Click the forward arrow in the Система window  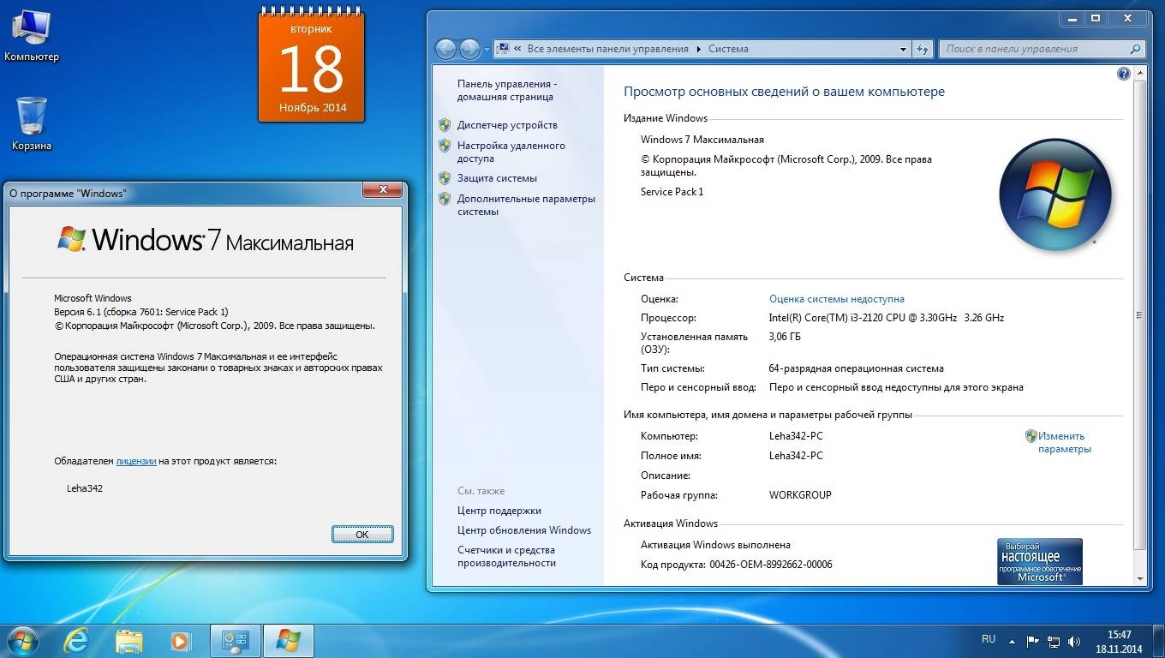[470, 49]
